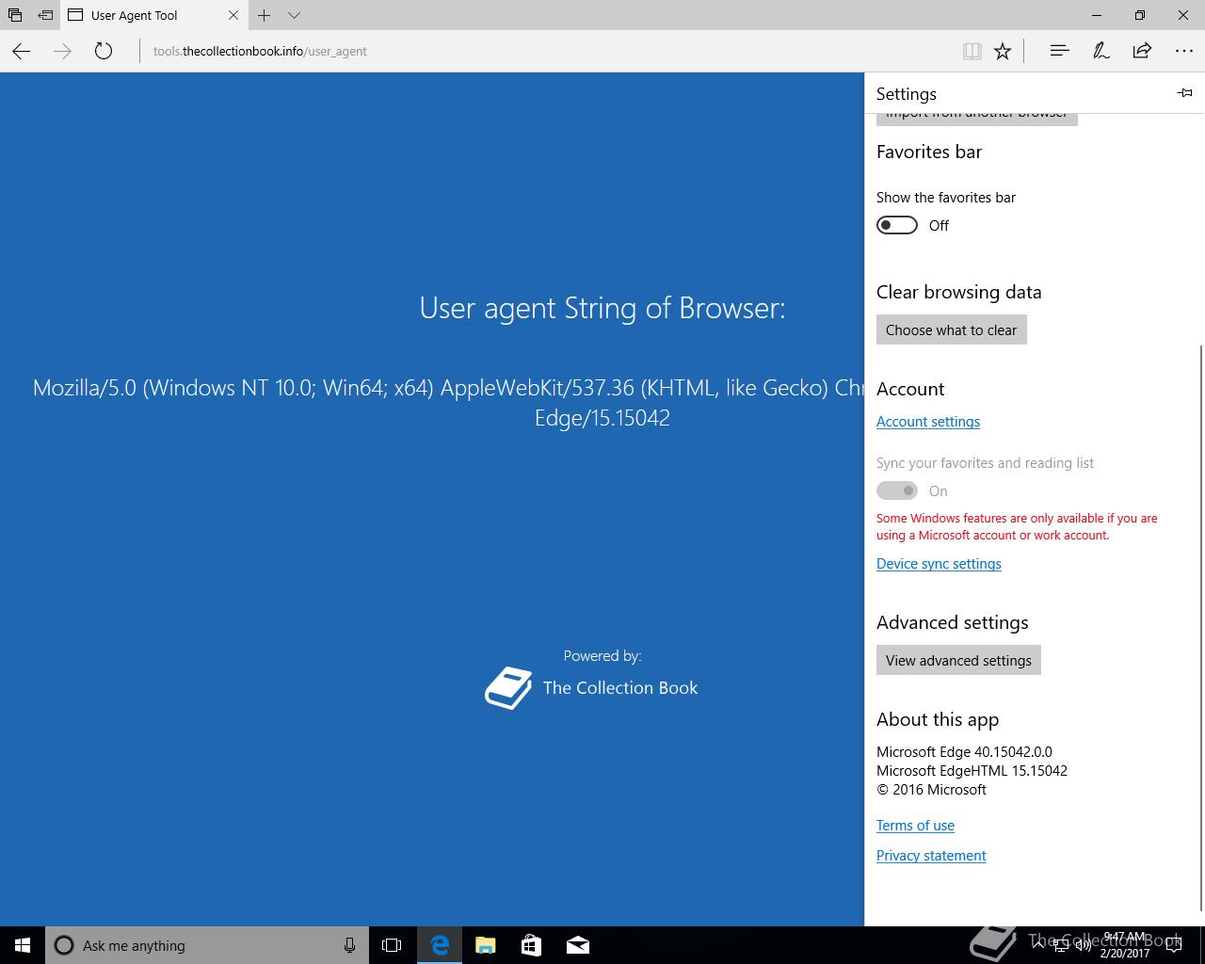
Task: Open the Terms of use link
Action: (x=915, y=826)
